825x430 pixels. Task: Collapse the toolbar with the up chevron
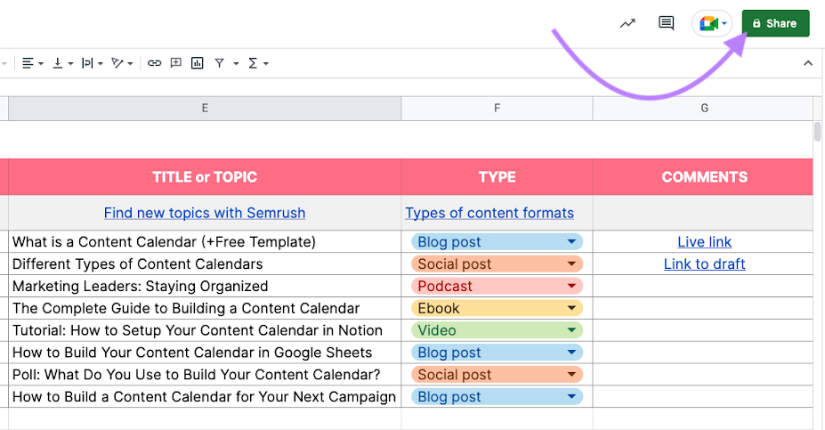click(808, 63)
